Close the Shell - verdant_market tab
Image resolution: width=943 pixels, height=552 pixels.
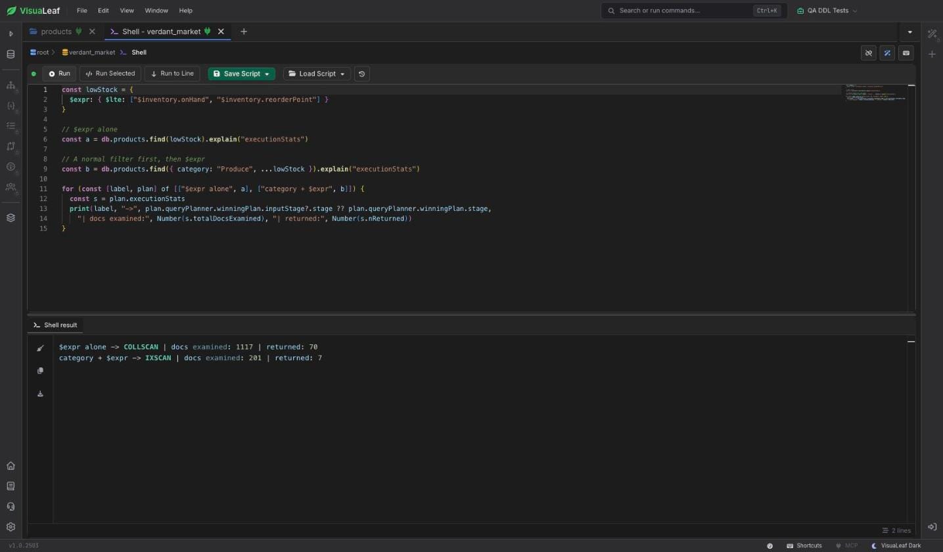(x=221, y=32)
